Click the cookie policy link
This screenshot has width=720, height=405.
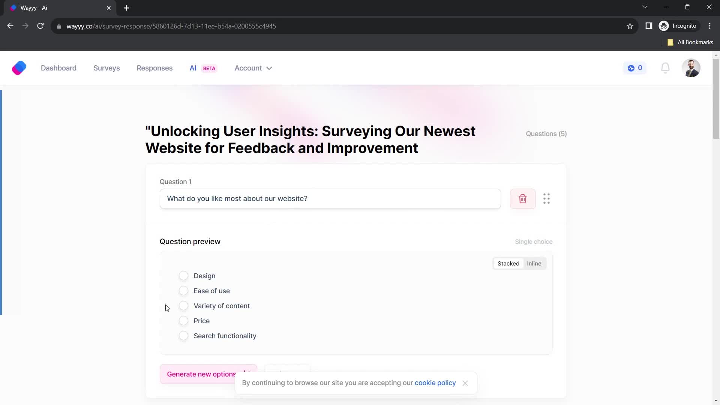pyautogui.click(x=435, y=383)
